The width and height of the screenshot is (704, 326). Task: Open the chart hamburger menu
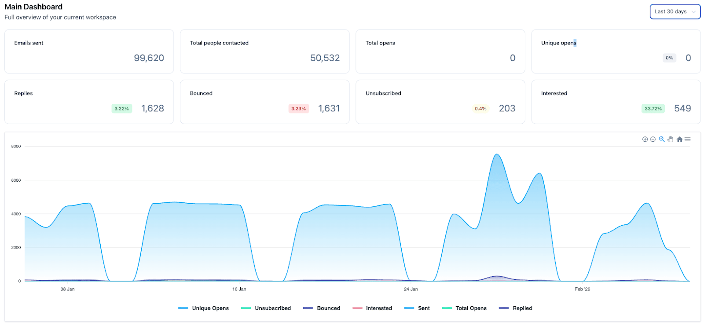click(688, 139)
